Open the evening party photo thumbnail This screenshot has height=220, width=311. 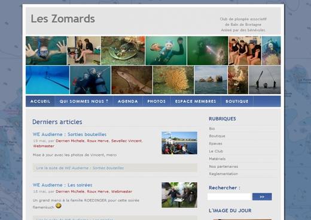179,195
